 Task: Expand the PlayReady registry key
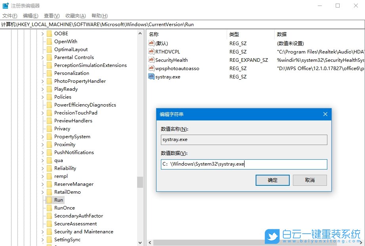(x=43, y=89)
